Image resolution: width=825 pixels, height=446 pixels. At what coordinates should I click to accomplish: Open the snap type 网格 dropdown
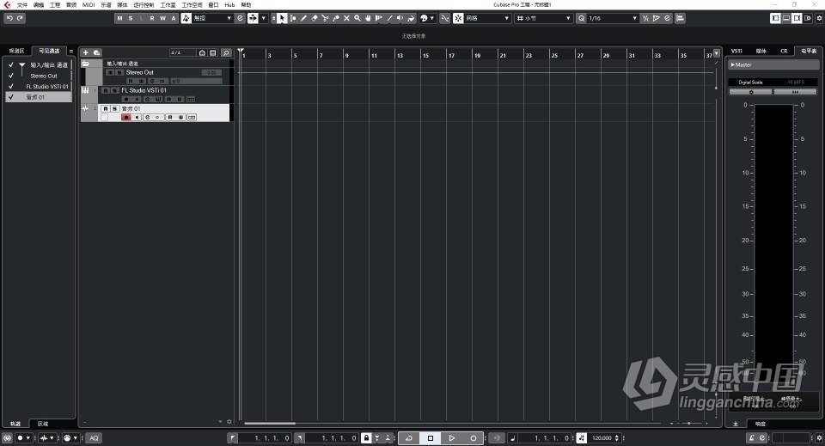tap(487, 18)
